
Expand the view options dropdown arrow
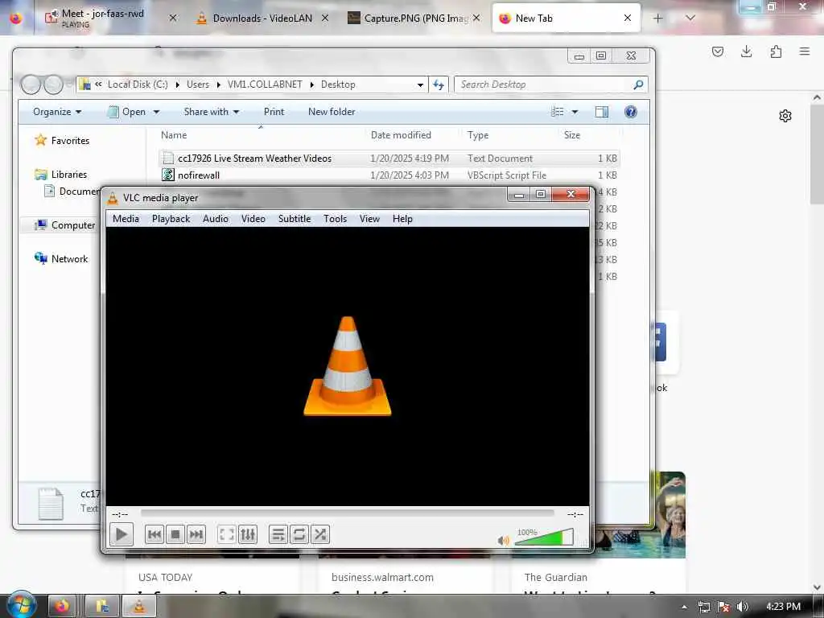point(575,112)
